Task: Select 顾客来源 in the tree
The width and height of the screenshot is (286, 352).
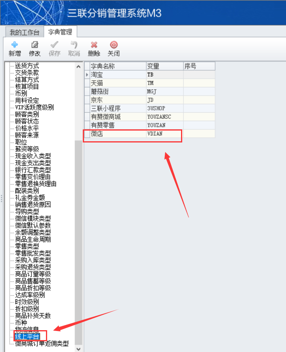Action: tap(27, 135)
